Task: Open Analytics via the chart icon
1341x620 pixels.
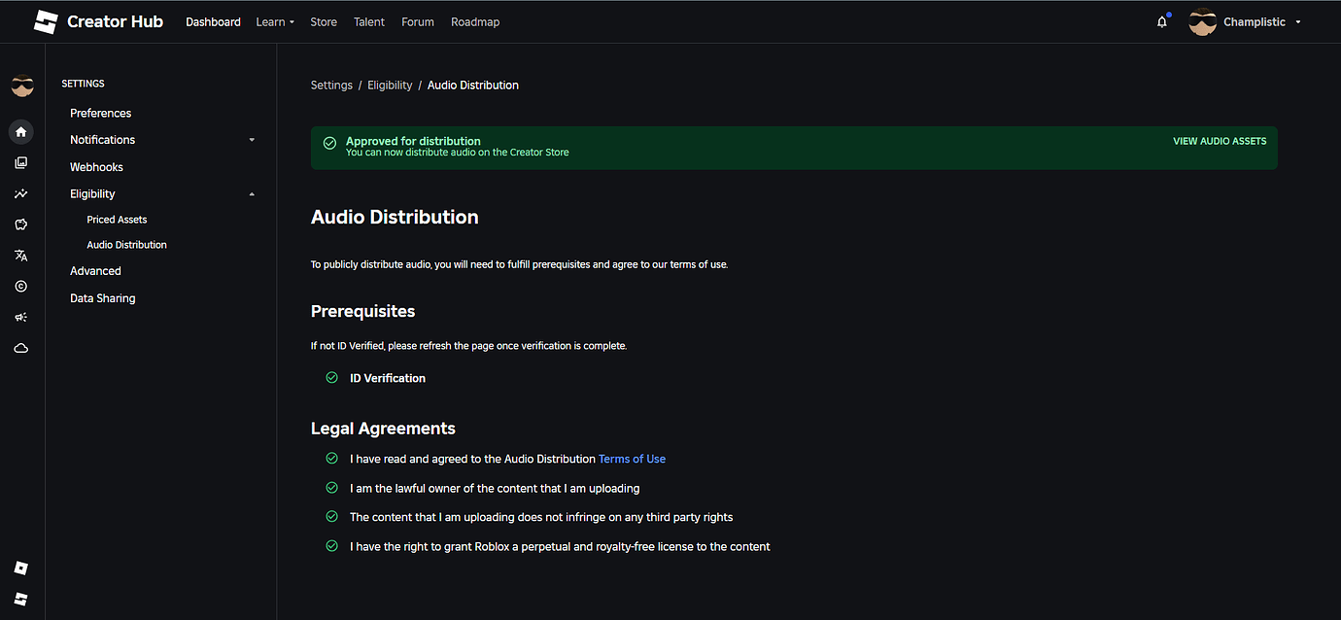Action: [x=20, y=193]
